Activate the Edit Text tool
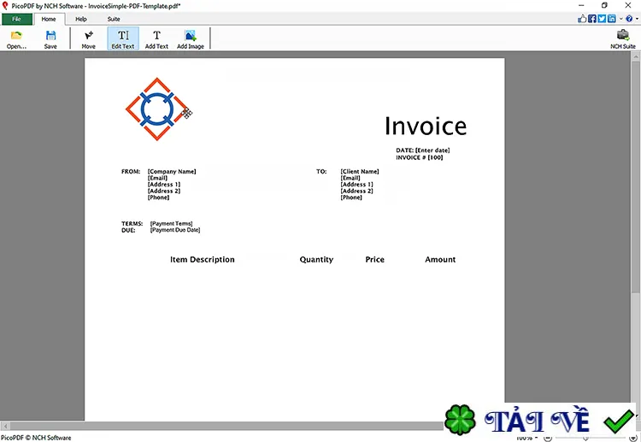Image resolution: width=641 pixels, height=442 pixels. [x=123, y=38]
